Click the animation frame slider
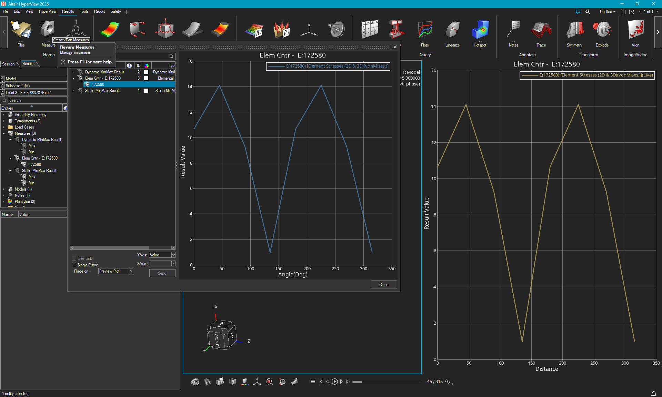The width and height of the screenshot is (662, 397). point(387,382)
